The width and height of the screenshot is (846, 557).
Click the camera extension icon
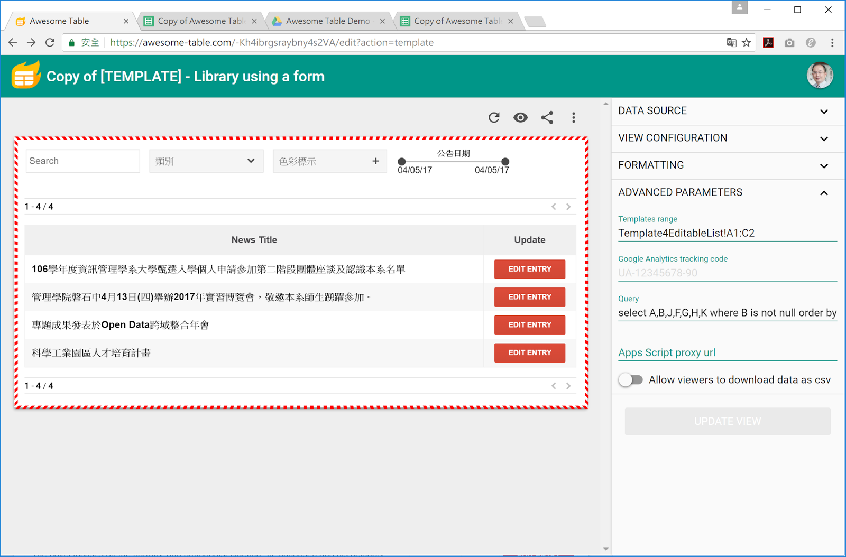(x=789, y=43)
